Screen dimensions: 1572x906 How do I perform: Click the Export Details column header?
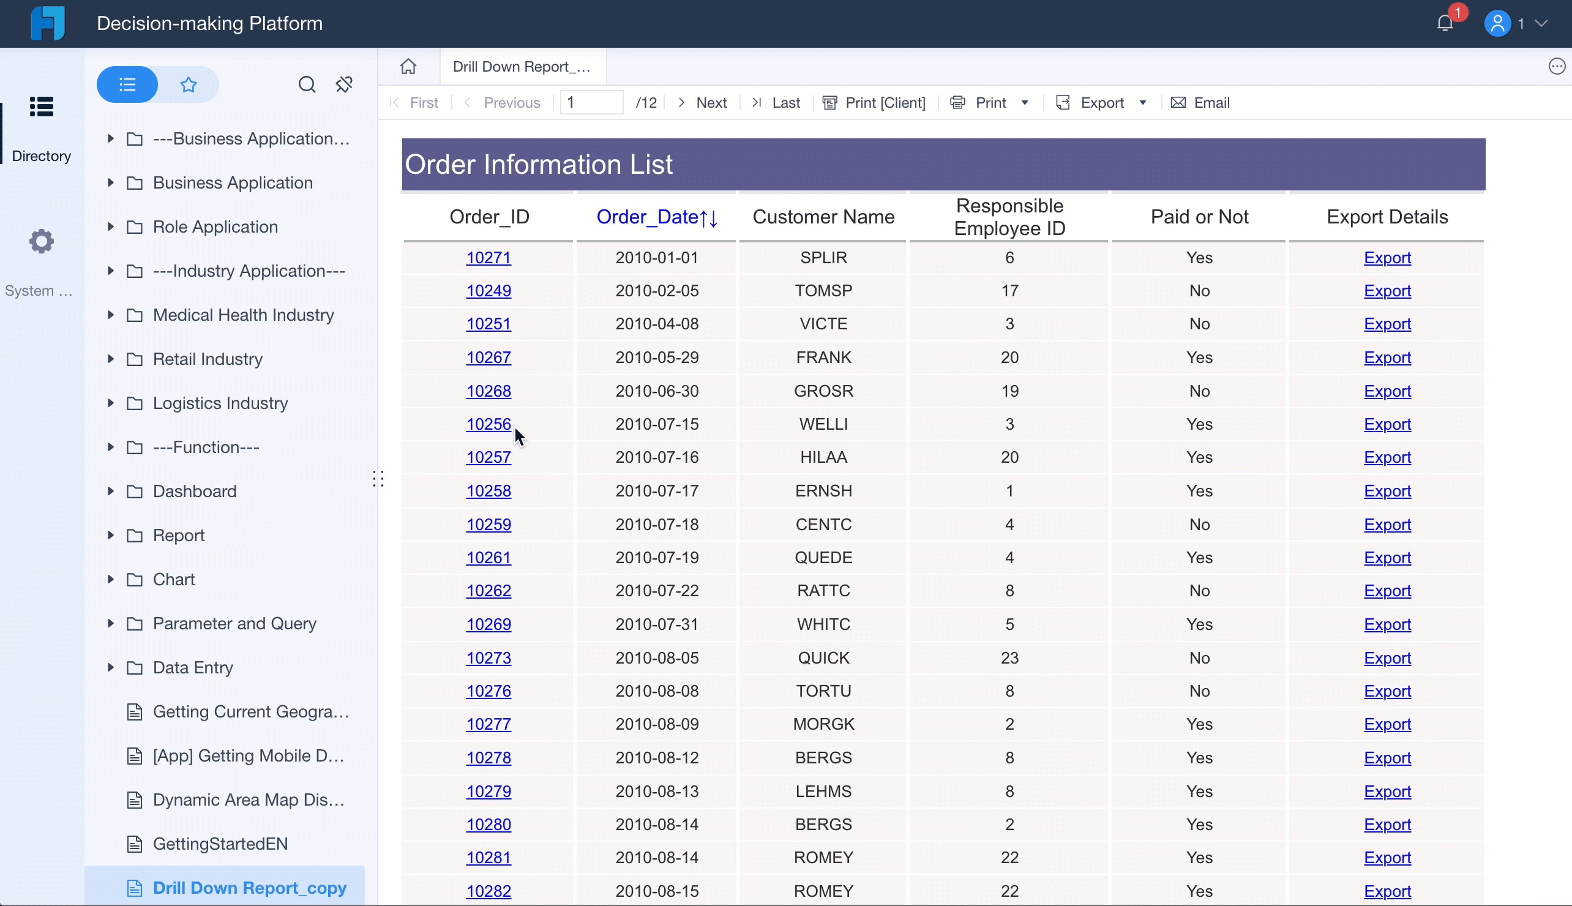(x=1387, y=217)
